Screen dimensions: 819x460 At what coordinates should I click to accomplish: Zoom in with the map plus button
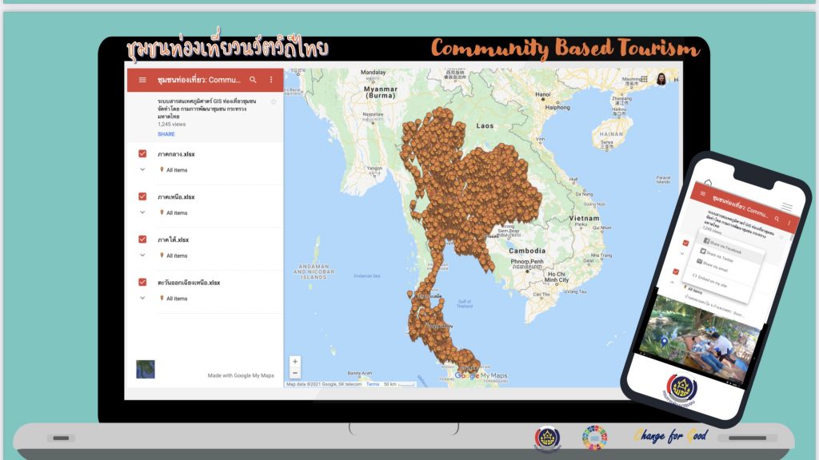[x=295, y=362]
